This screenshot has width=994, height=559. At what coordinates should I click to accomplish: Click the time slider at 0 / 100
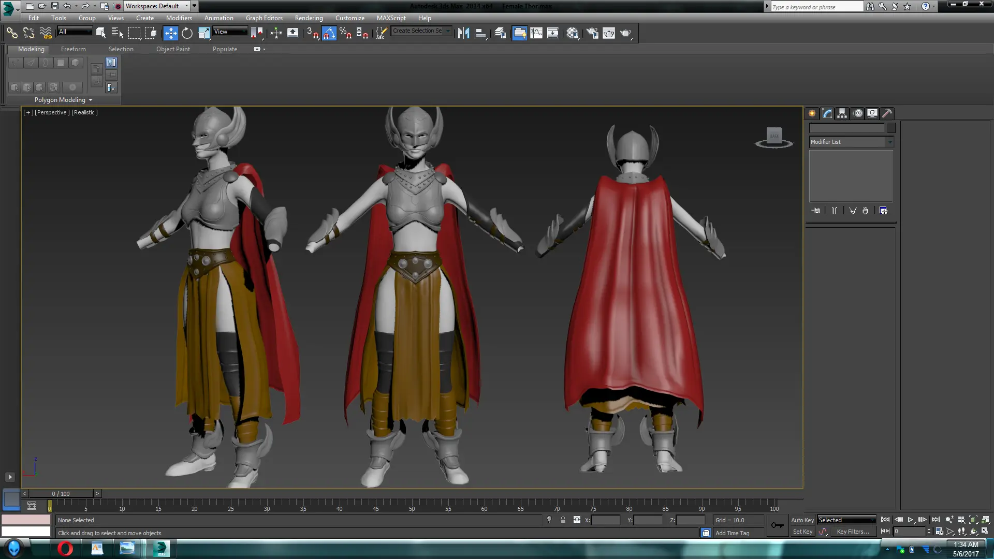(x=61, y=494)
